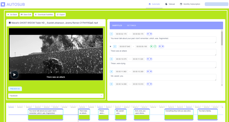This screenshot has width=229, height=122.
Task: Click the subtitle list scrollbar thumb
Action: [x=222, y=39]
